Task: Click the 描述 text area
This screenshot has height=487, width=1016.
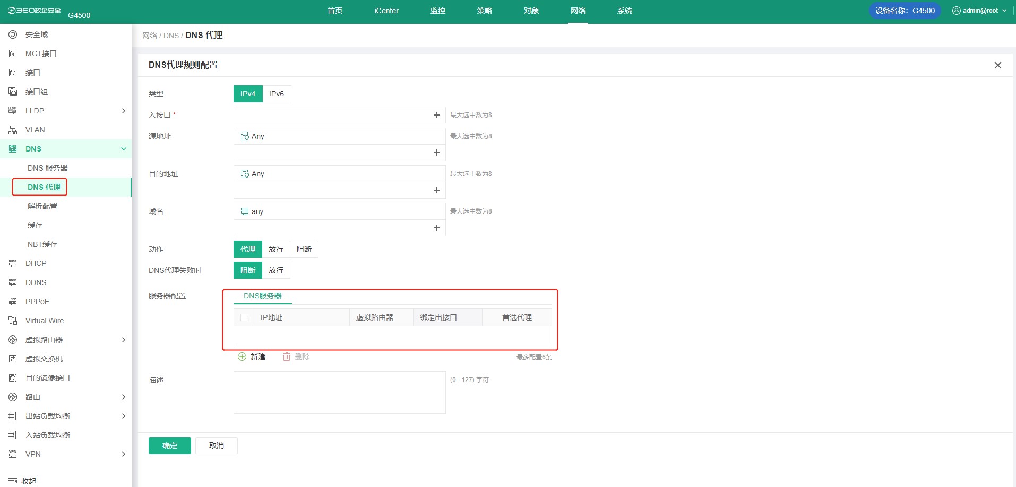Action: click(340, 393)
